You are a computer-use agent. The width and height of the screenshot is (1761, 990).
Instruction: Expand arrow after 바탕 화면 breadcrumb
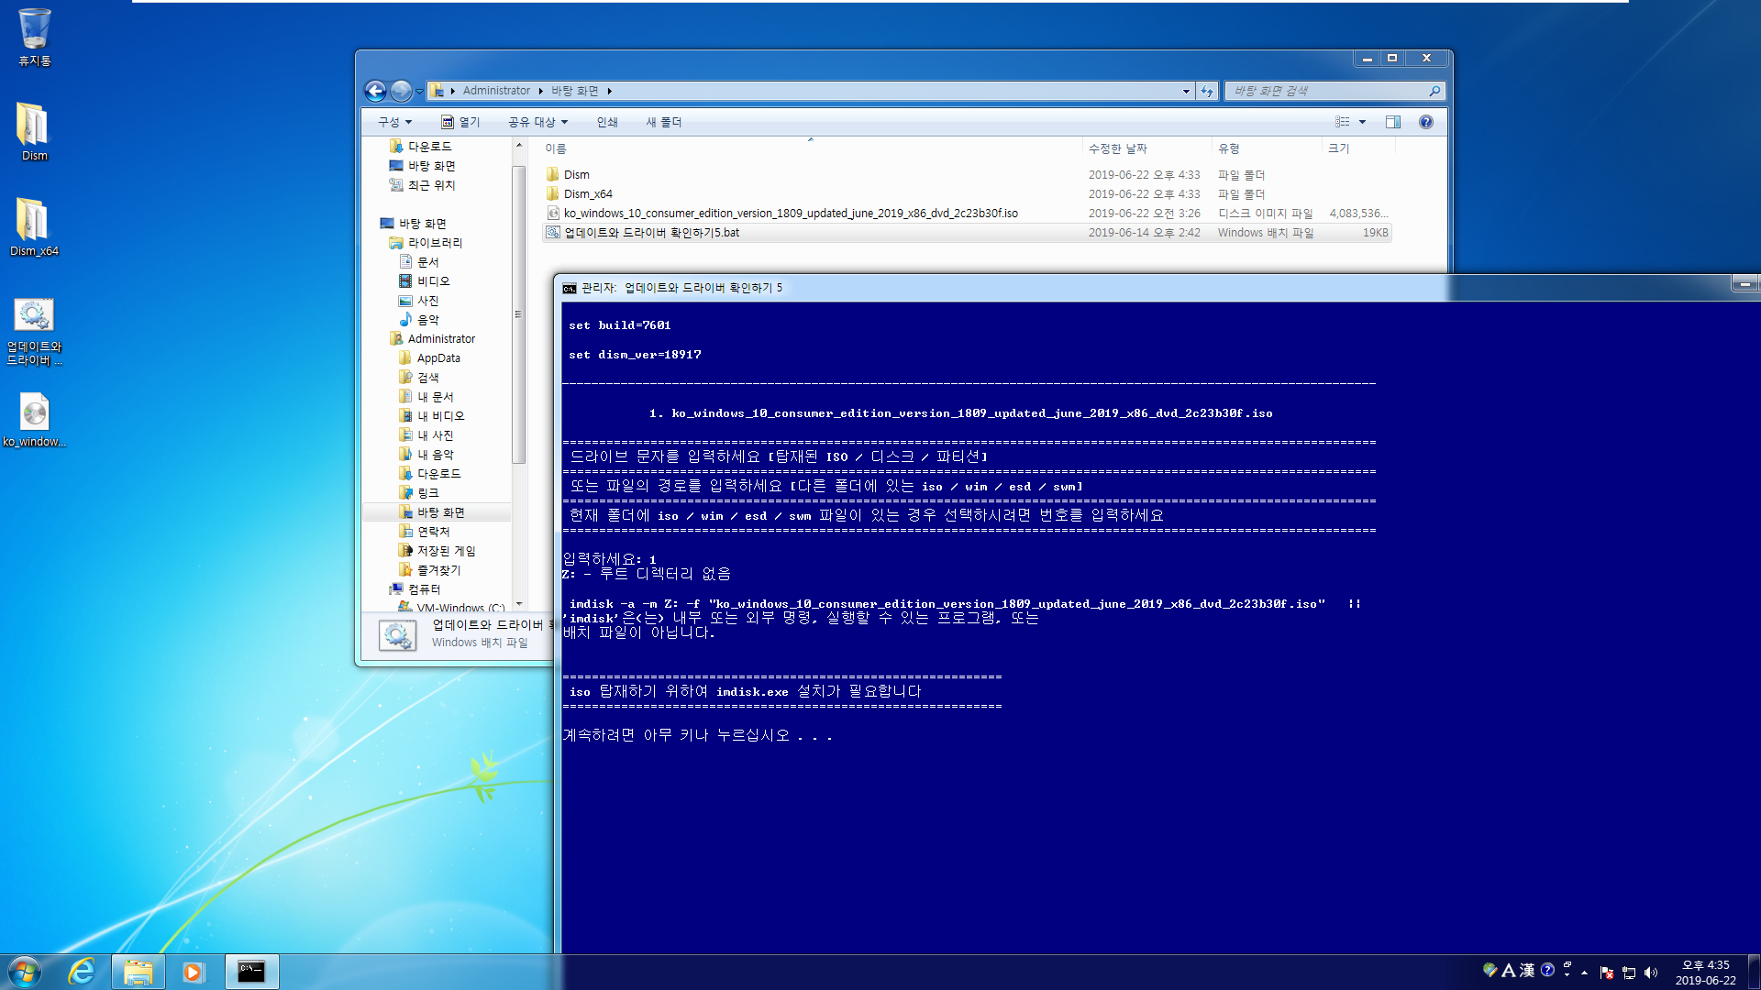(x=609, y=91)
